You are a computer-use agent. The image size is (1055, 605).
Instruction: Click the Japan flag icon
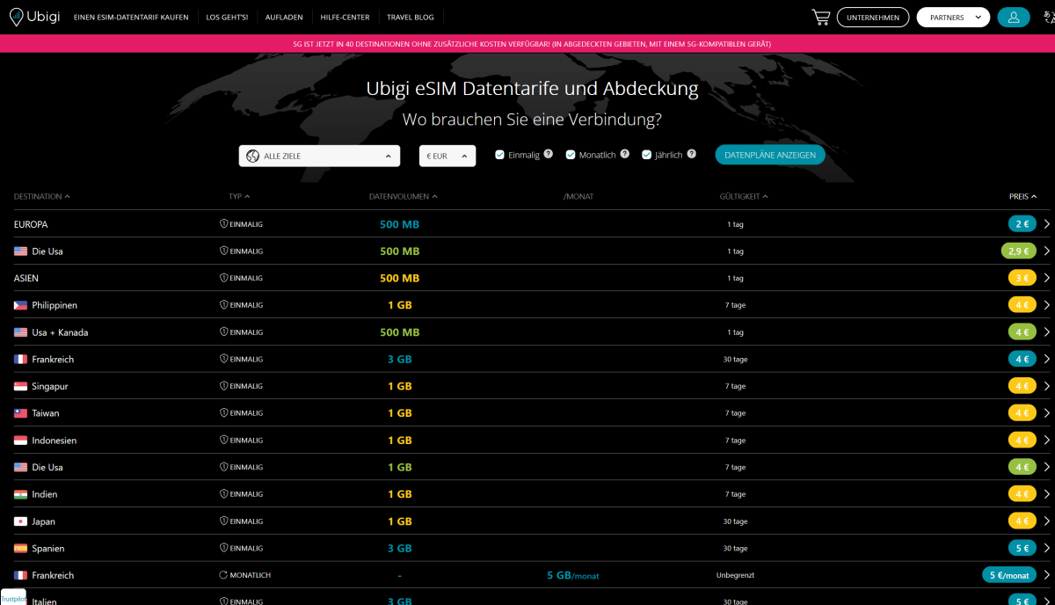coord(20,521)
